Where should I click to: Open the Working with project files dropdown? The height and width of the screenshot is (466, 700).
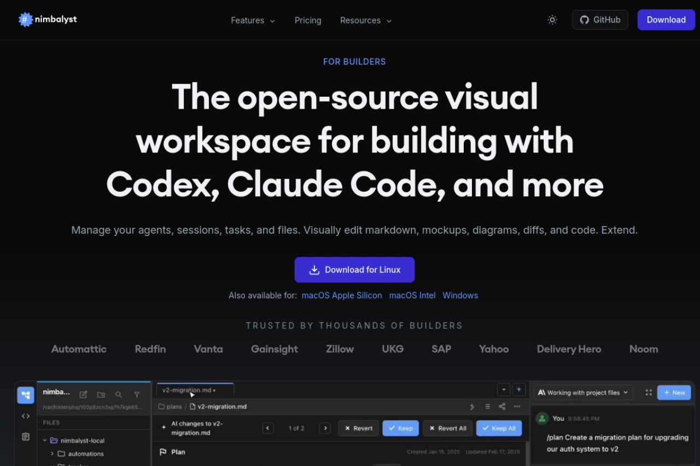tap(584, 392)
